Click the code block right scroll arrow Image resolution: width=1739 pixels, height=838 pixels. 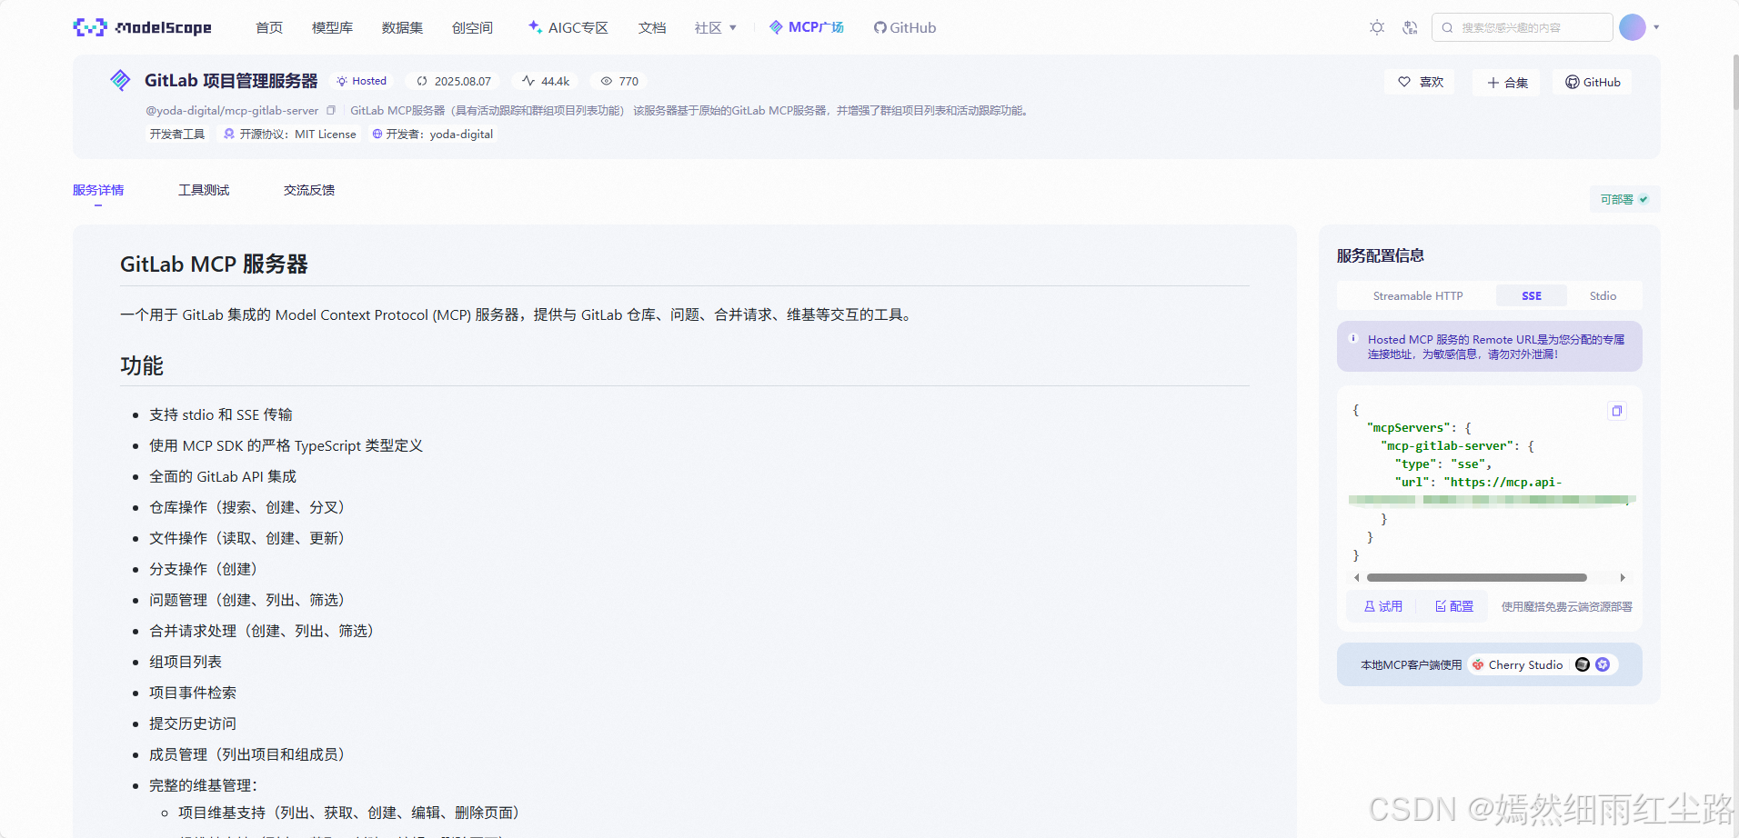[x=1623, y=577]
